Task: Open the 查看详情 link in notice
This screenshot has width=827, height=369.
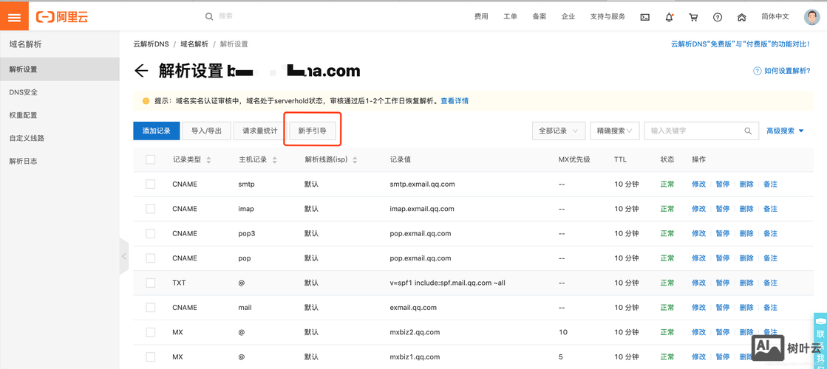Action: [x=455, y=100]
